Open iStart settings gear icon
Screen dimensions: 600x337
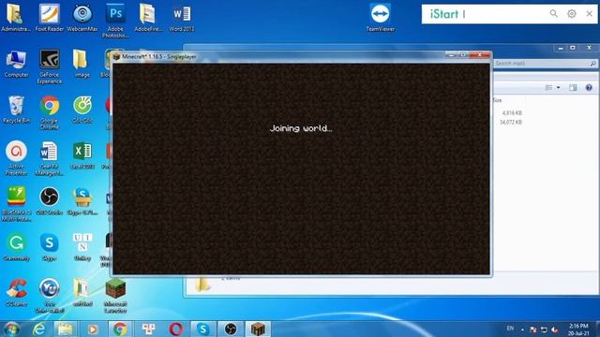571,14
